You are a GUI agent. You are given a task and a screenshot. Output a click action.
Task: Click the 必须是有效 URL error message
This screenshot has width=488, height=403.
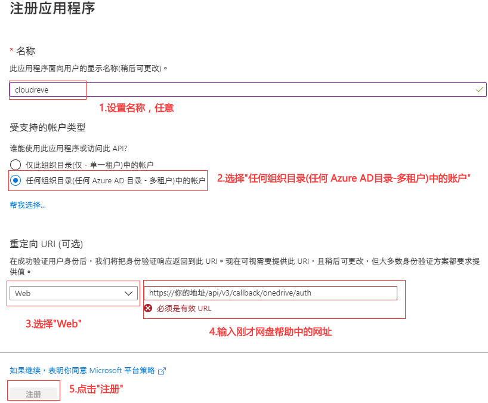click(x=184, y=309)
